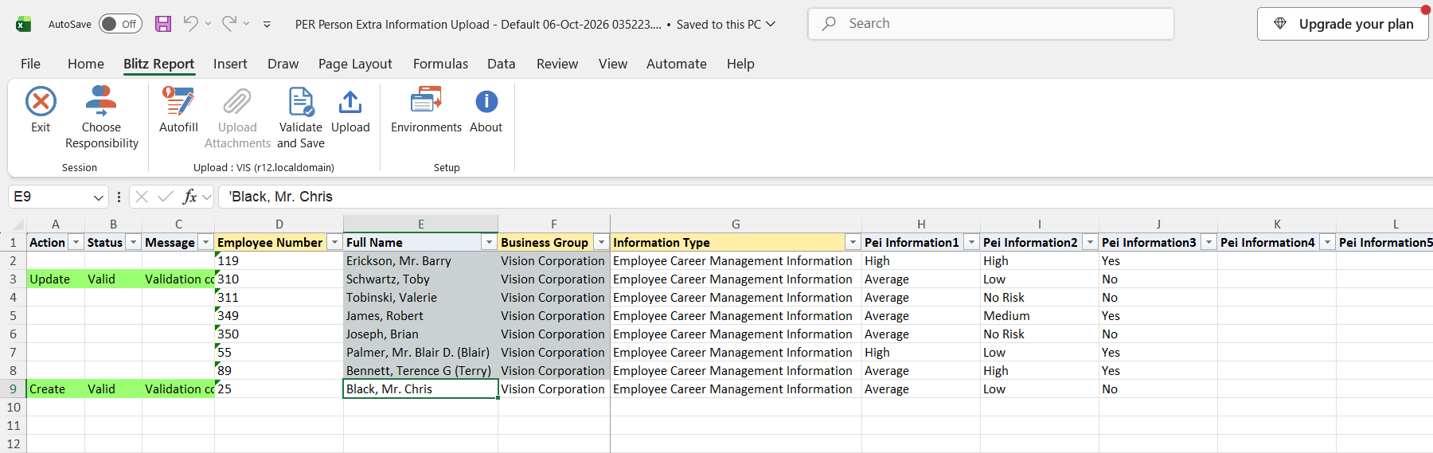The height and width of the screenshot is (453, 1433).
Task: Select cell Bennett, Terence G (Terry)
Action: 420,370
